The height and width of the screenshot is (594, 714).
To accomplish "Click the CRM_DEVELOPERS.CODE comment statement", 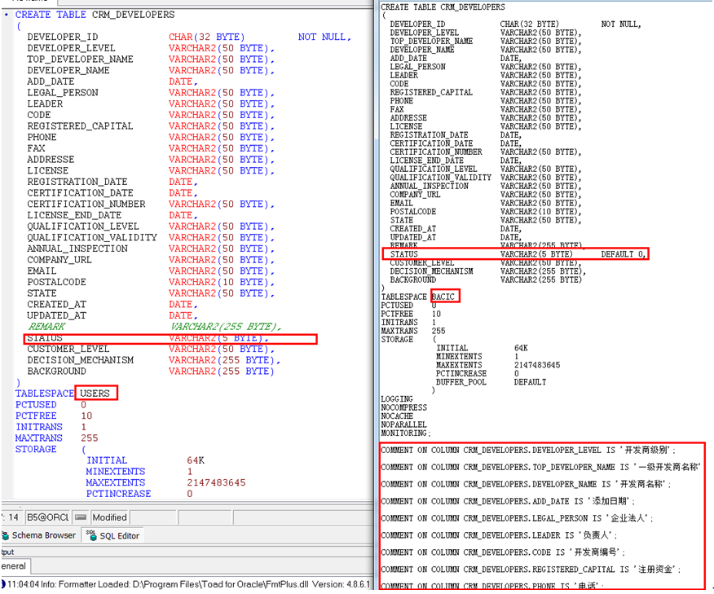I will 503,552.
